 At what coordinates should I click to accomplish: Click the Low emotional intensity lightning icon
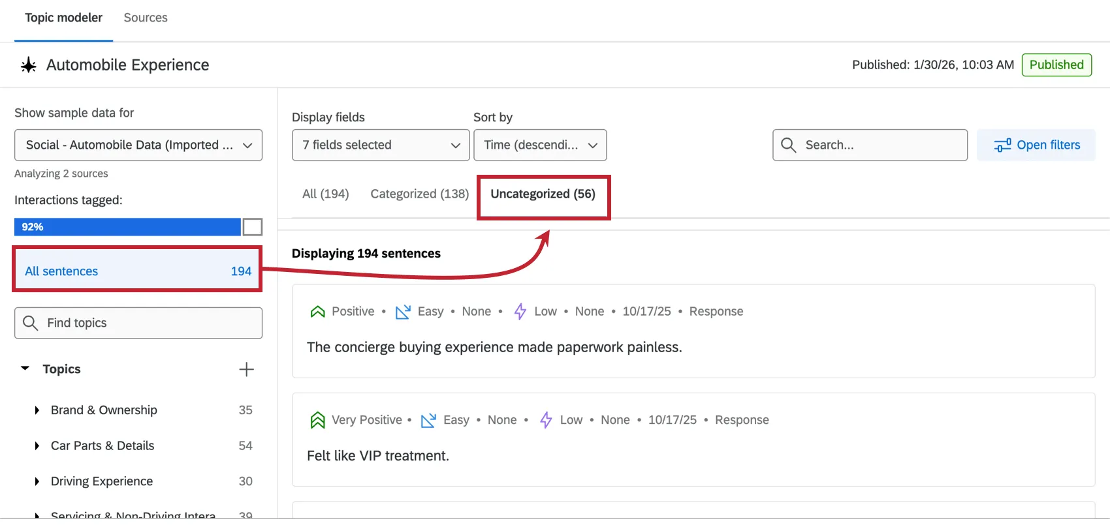pos(520,312)
